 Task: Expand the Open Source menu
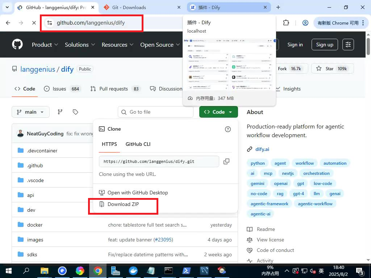(x=160, y=45)
